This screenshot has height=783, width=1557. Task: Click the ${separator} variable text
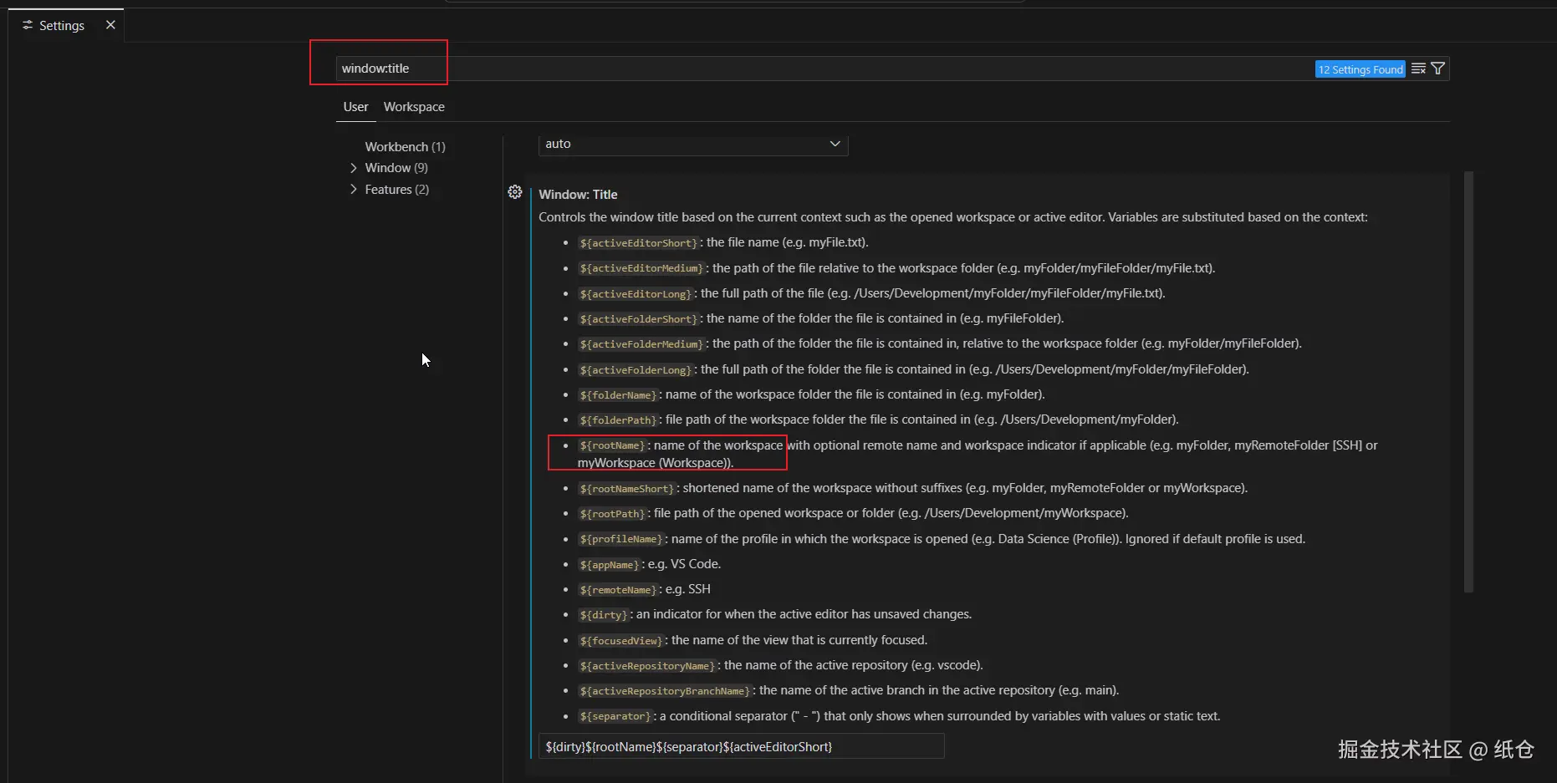(615, 716)
